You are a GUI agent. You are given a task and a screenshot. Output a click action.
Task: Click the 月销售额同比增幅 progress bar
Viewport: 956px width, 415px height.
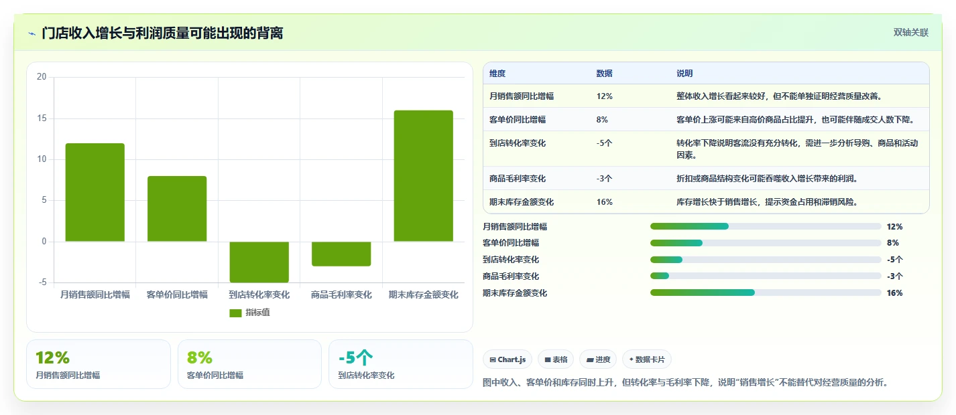point(766,226)
